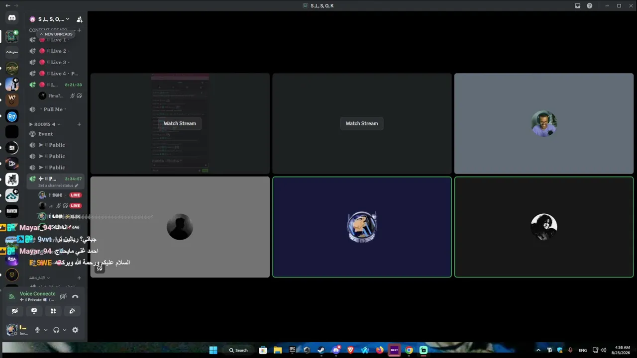Open clock showing 4:58 AM
The image size is (637, 358).
point(623,350)
